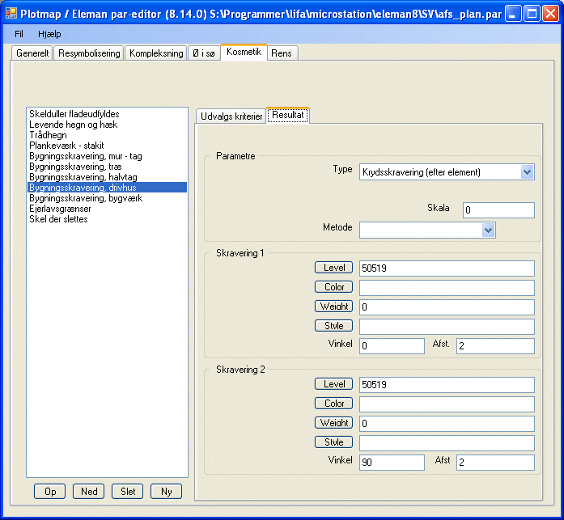Click the Weight button in Skravering 2
564x520 pixels.
pyautogui.click(x=334, y=423)
